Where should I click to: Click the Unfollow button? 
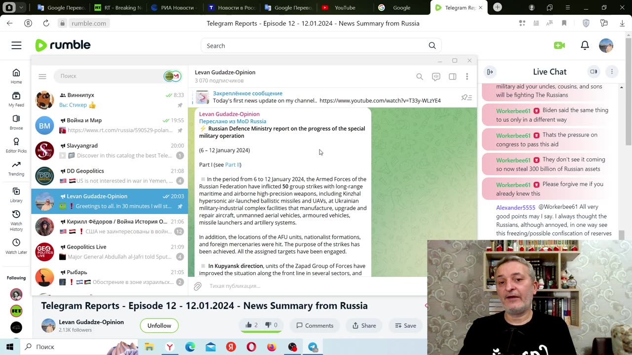(159, 325)
